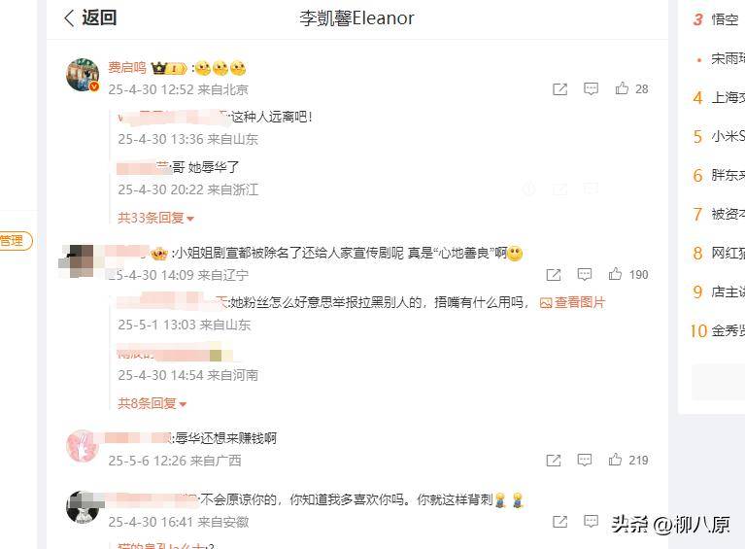Open 费启鸣 user profile name
The height and width of the screenshot is (549, 745).
127,67
